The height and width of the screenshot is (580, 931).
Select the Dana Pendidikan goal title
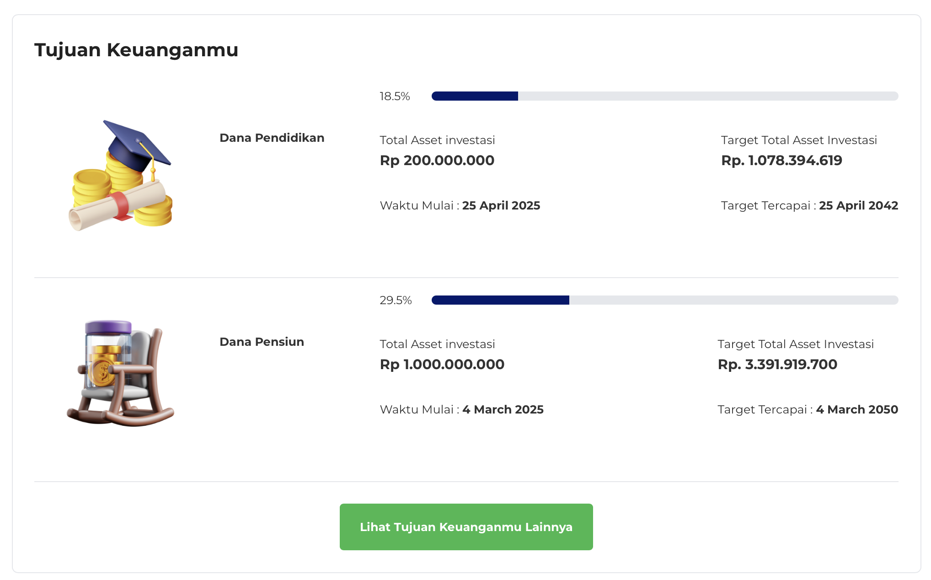coord(272,138)
